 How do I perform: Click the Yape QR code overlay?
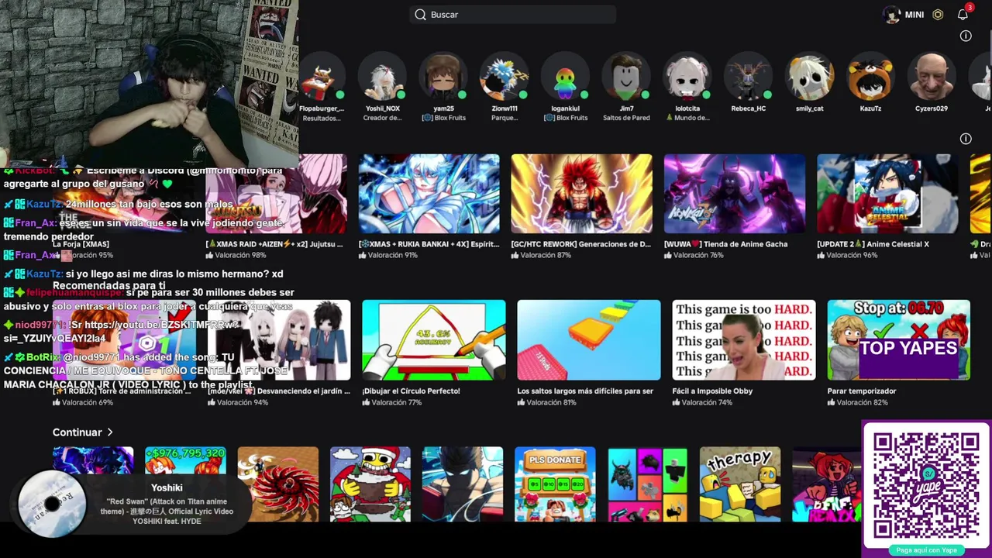tap(926, 487)
